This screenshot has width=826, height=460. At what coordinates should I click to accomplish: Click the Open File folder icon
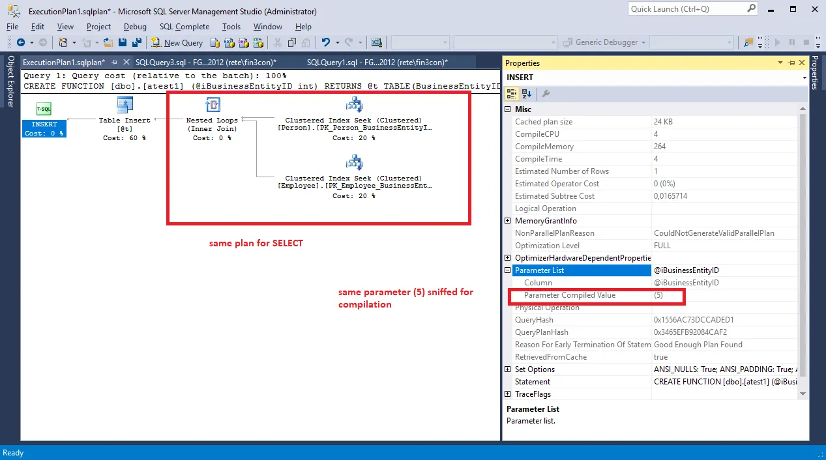pyautogui.click(x=108, y=42)
